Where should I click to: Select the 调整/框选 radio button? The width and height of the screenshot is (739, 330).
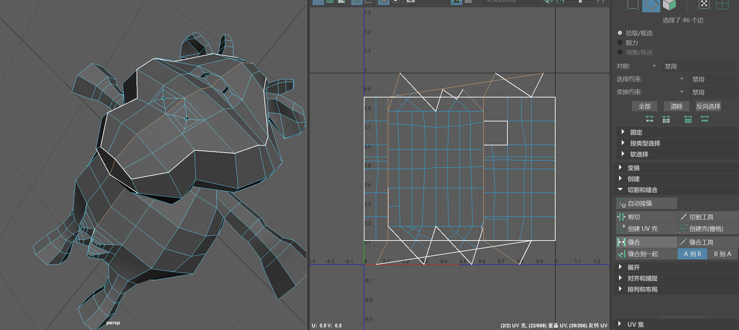pos(620,52)
